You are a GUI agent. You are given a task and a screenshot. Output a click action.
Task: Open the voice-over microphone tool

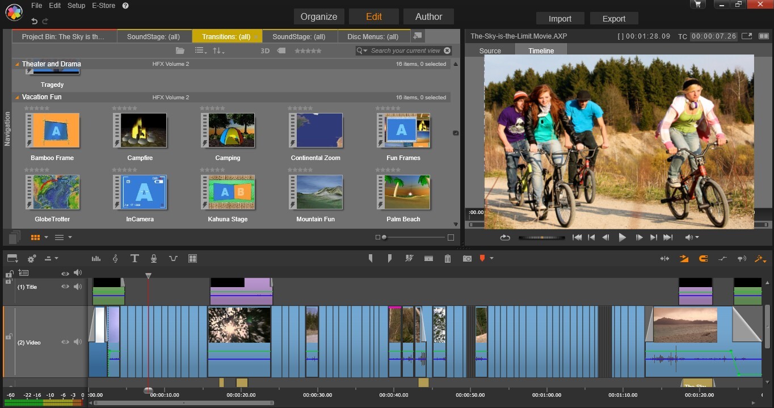point(154,259)
